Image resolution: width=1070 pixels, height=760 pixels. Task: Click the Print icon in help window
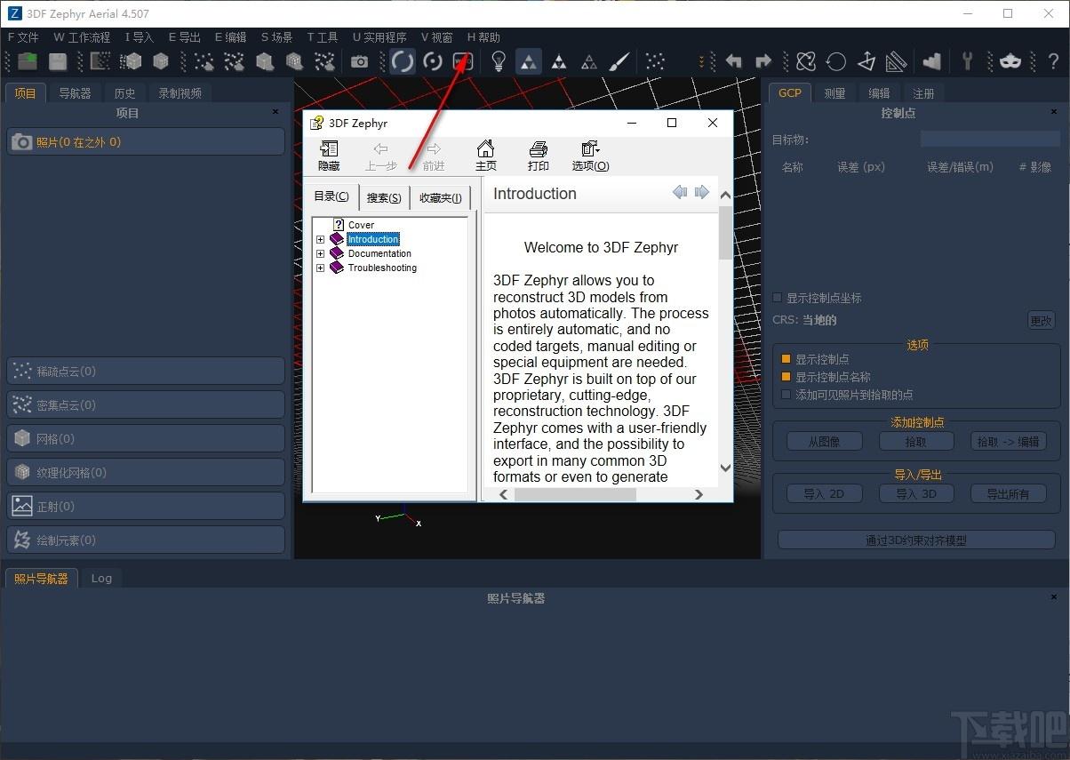pyautogui.click(x=538, y=156)
